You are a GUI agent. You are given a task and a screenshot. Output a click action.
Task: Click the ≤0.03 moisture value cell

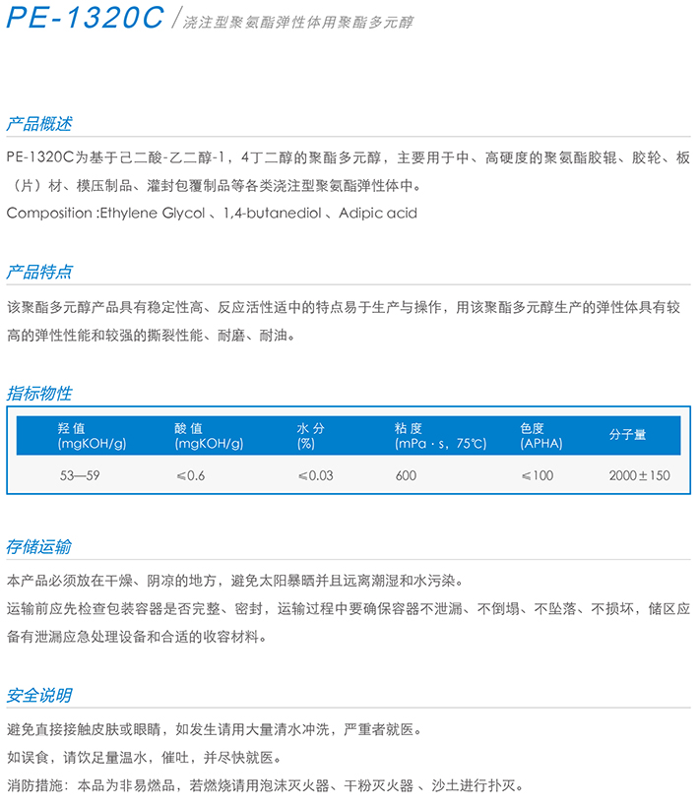coord(315,475)
